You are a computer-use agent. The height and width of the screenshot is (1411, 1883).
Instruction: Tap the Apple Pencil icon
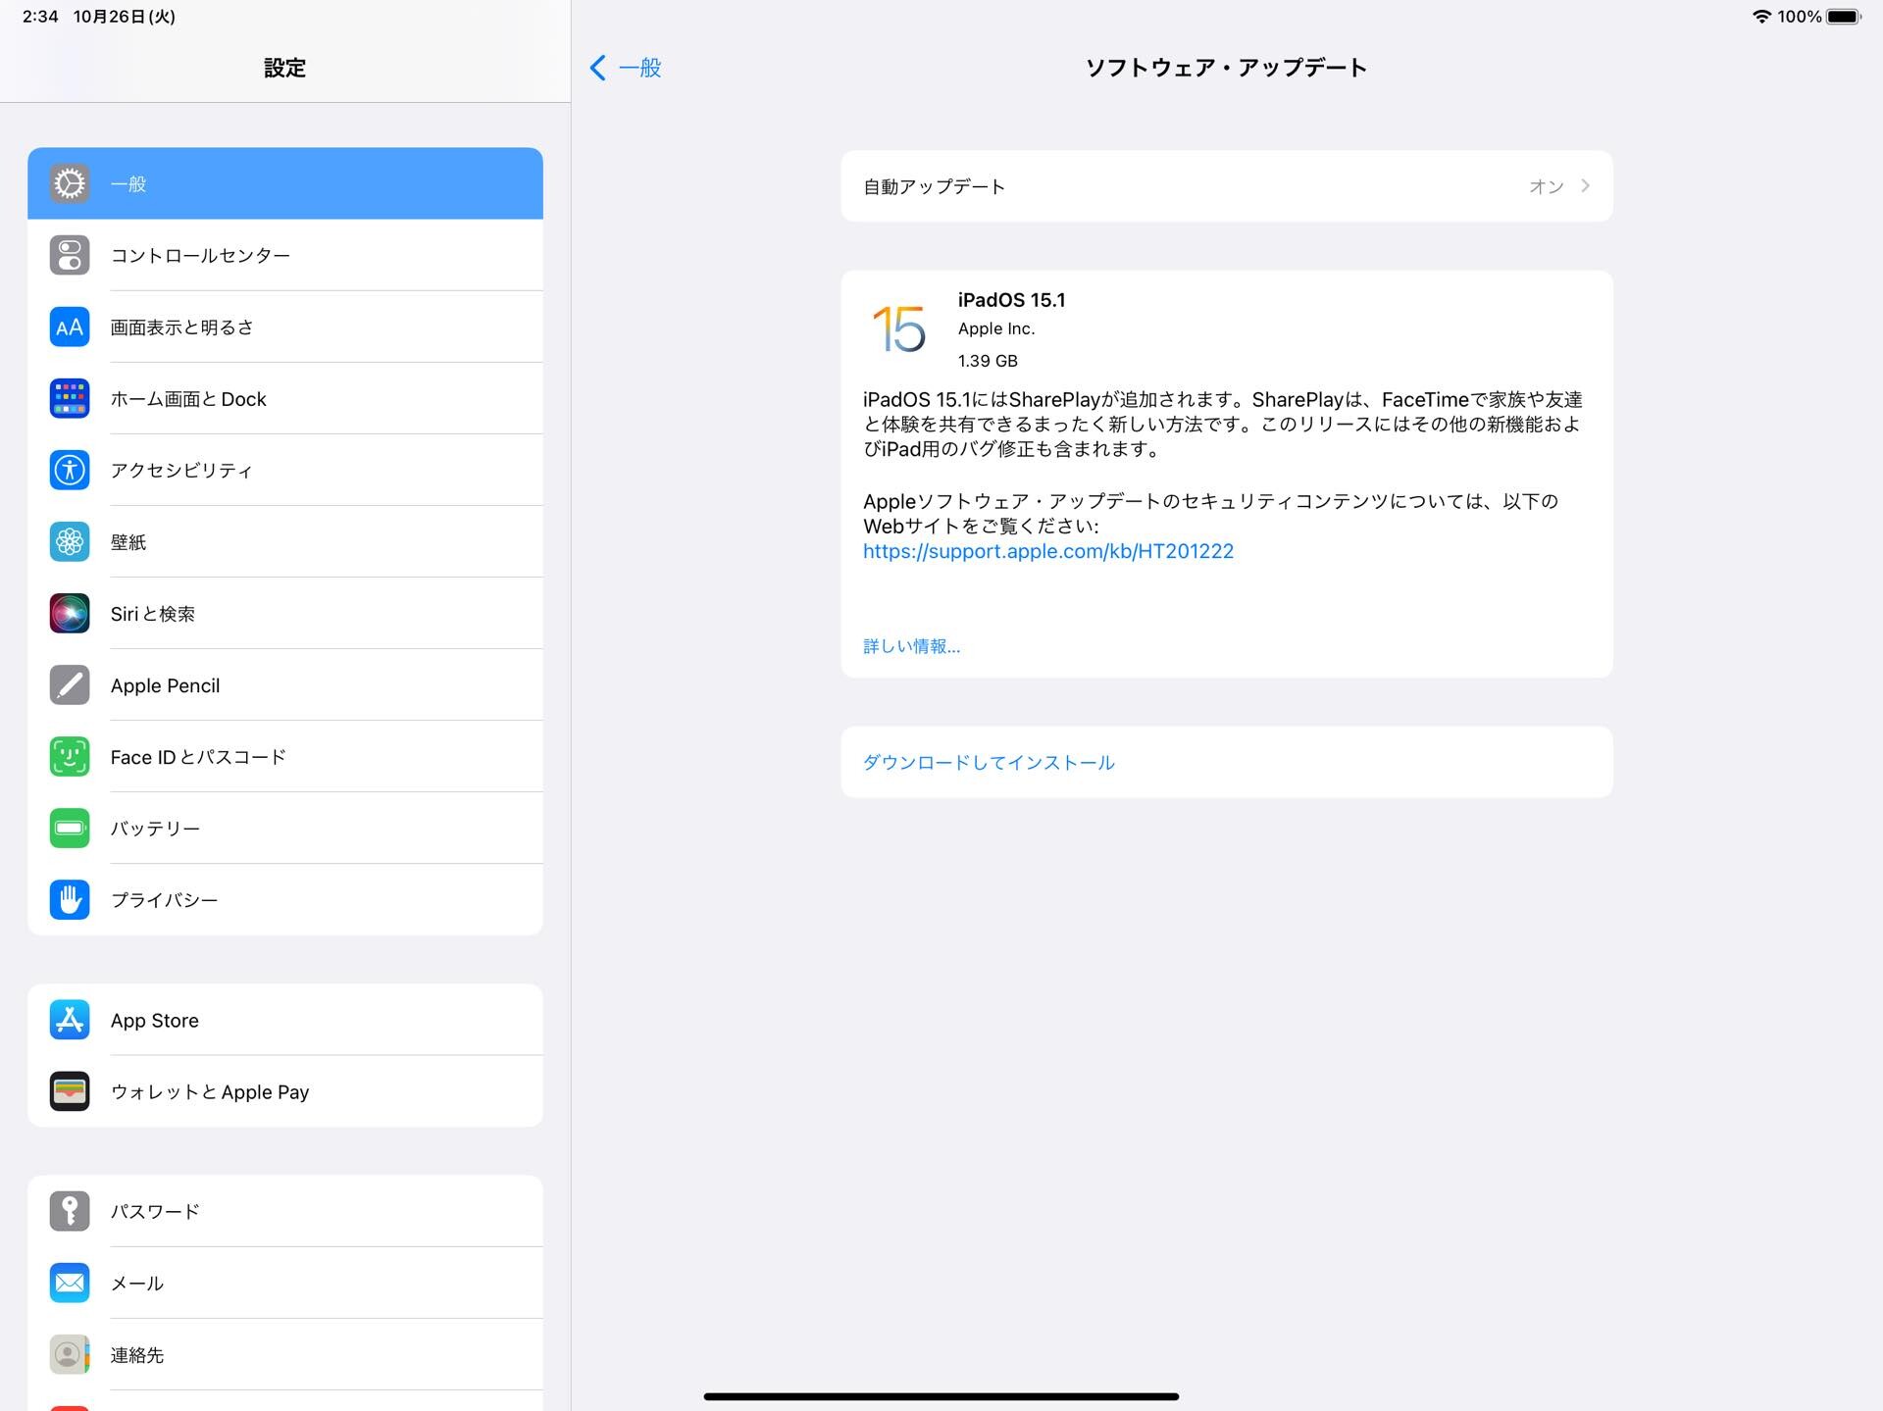70,684
